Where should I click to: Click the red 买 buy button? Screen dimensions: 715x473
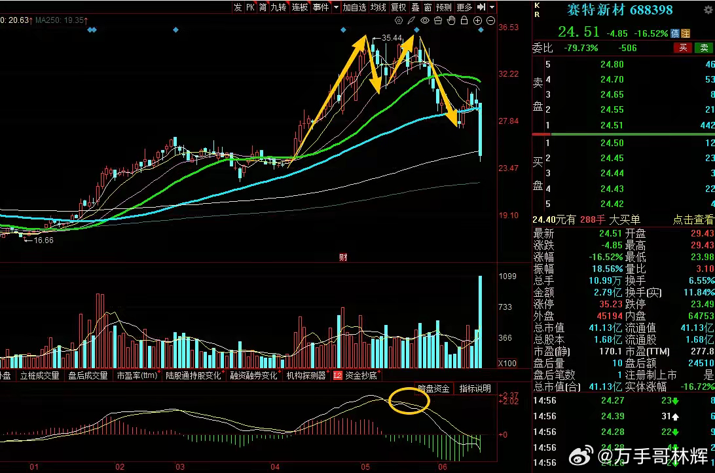[683, 48]
